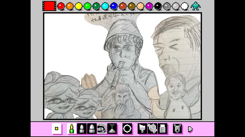Image resolution: width=245 pixels, height=137 pixels.
Task: Select the paint bucket fill tool
Action: (142, 129)
